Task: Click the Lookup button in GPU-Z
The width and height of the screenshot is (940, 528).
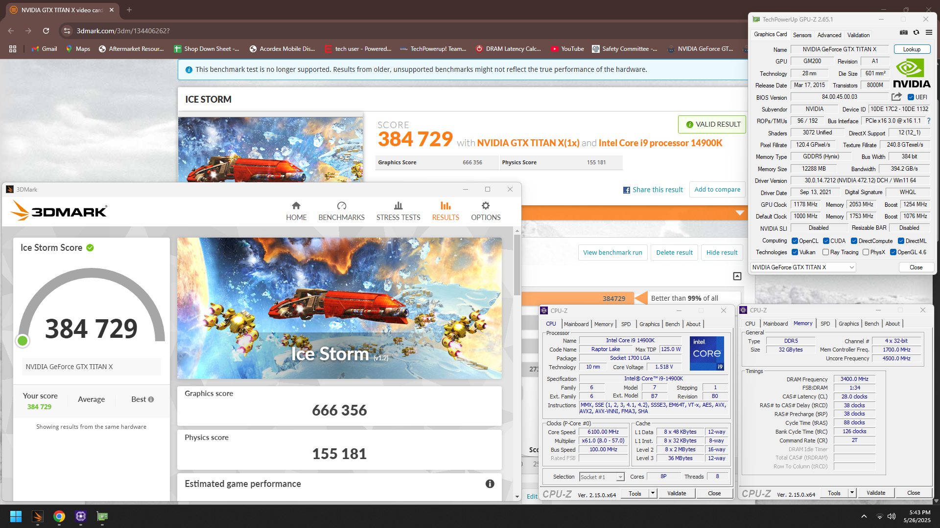Action: click(x=912, y=49)
